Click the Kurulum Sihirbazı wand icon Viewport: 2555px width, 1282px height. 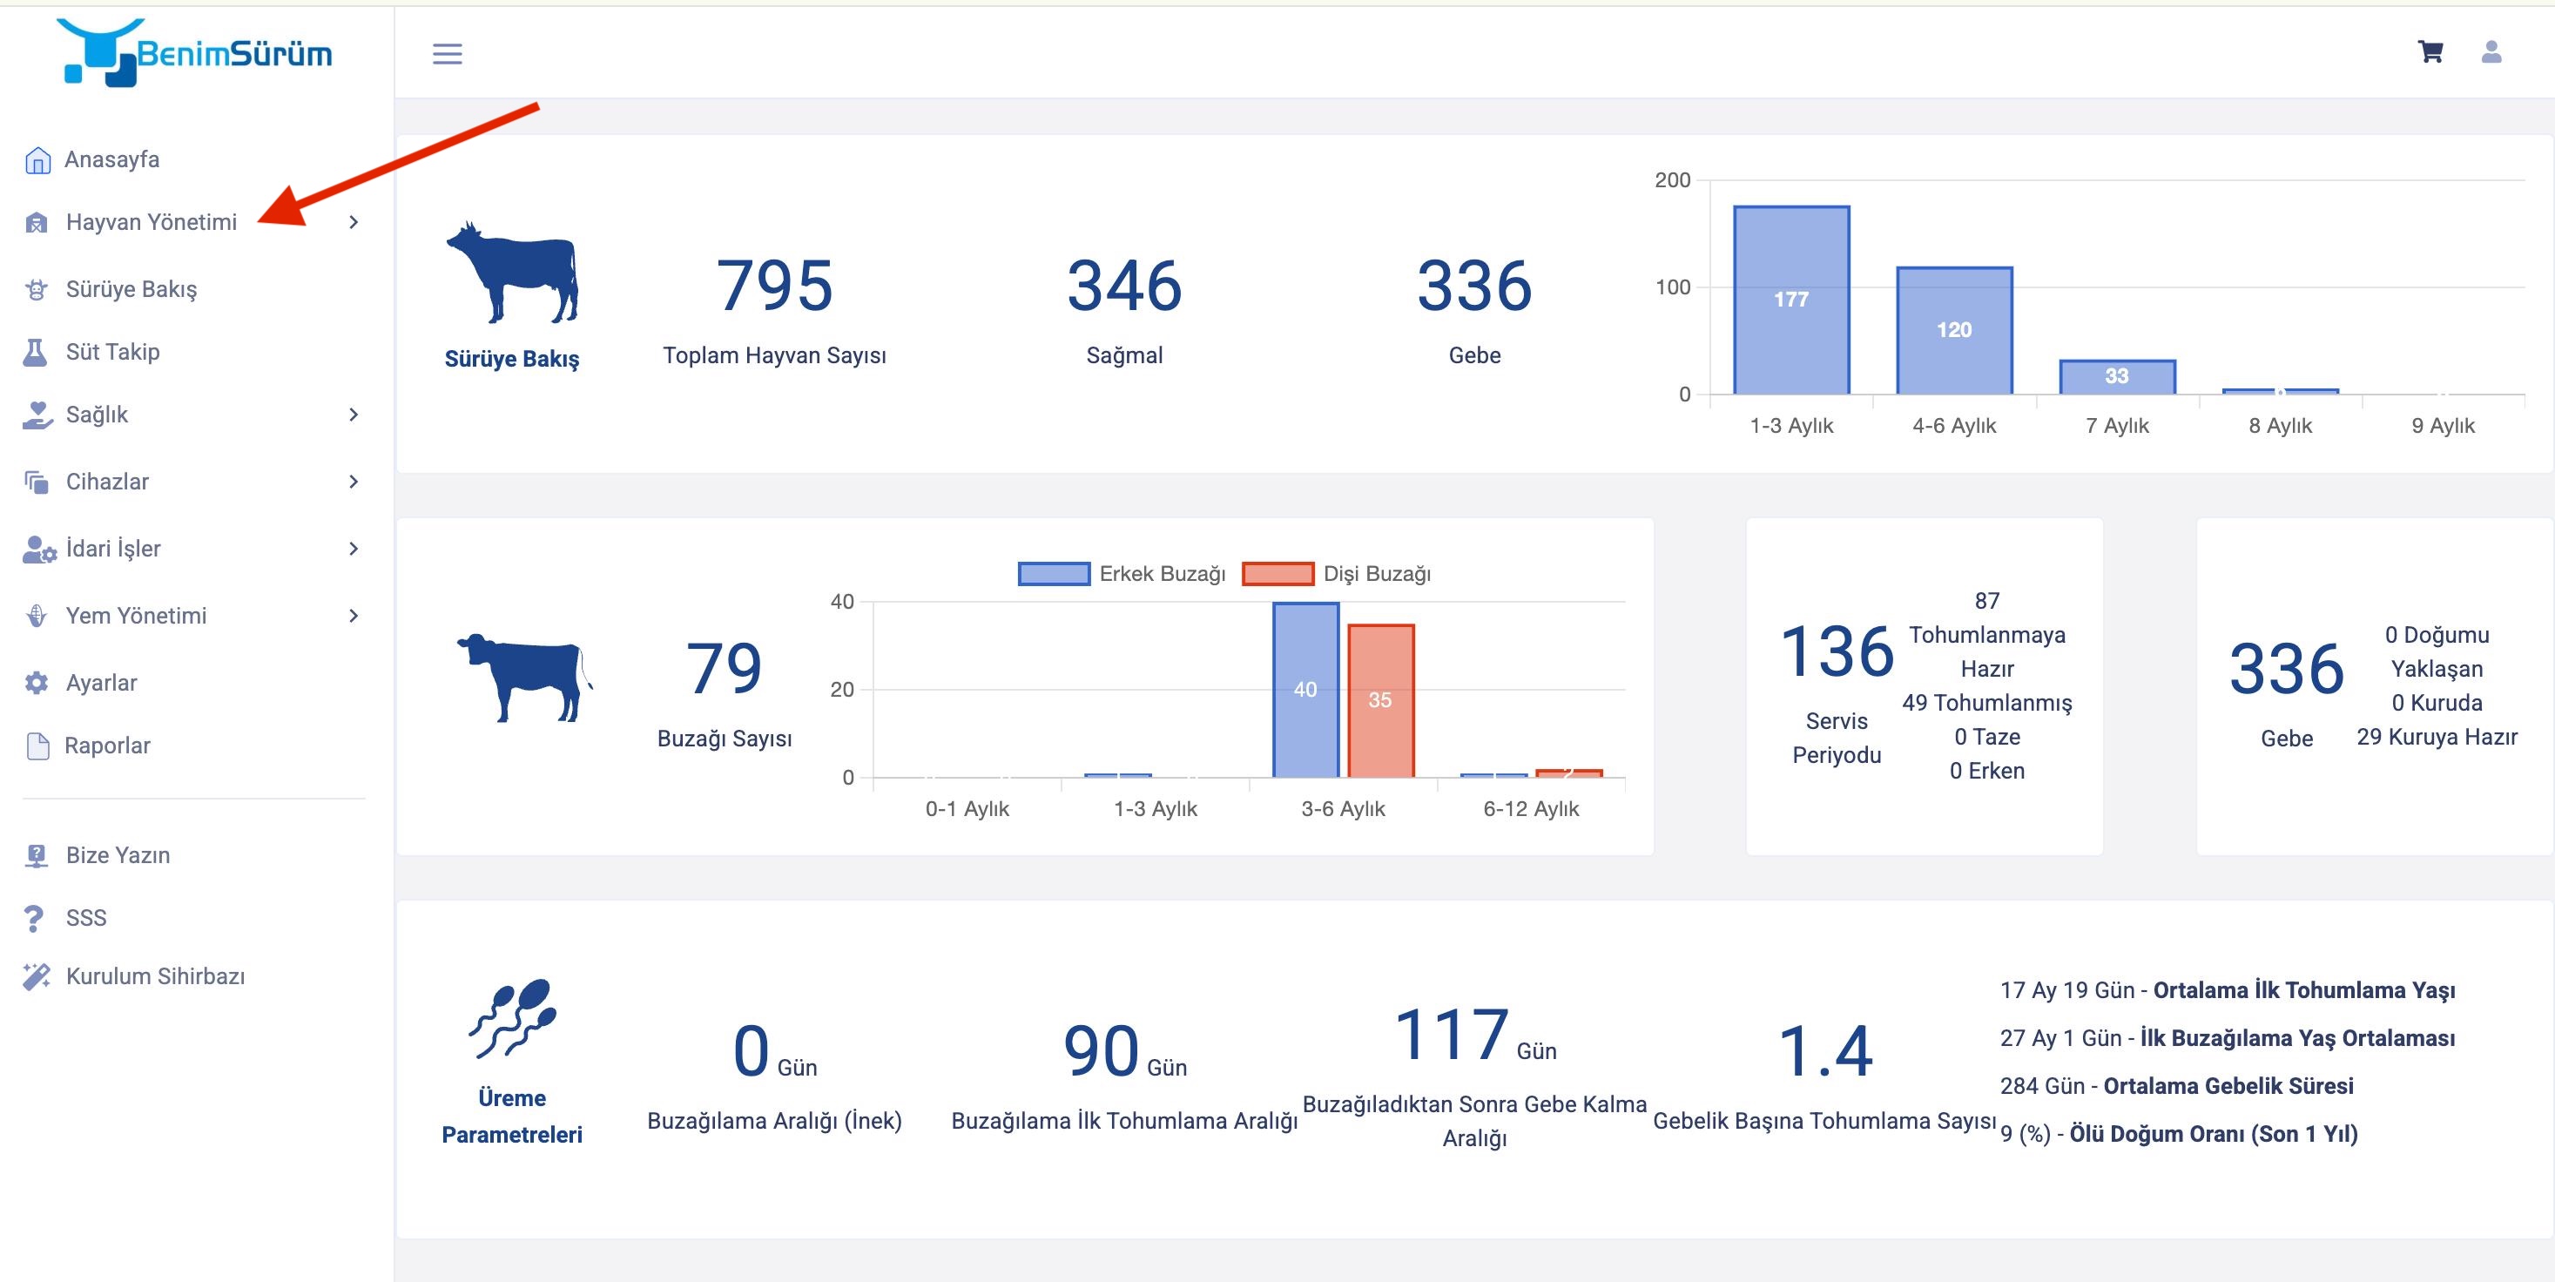tap(37, 976)
